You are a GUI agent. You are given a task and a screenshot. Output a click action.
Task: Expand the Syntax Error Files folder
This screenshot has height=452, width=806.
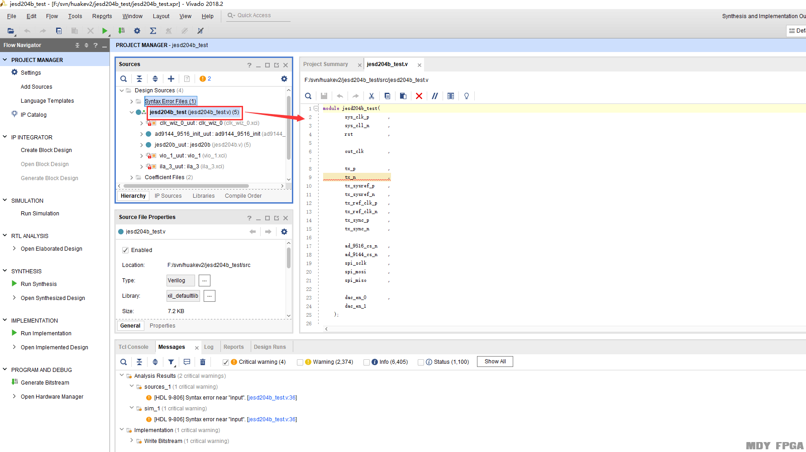coord(132,101)
